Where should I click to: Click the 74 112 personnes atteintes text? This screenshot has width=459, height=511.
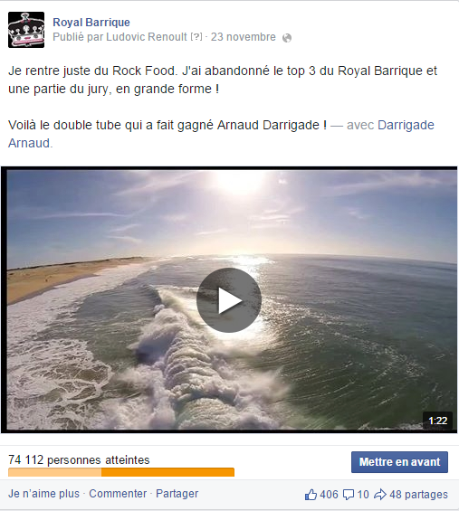[x=79, y=459]
